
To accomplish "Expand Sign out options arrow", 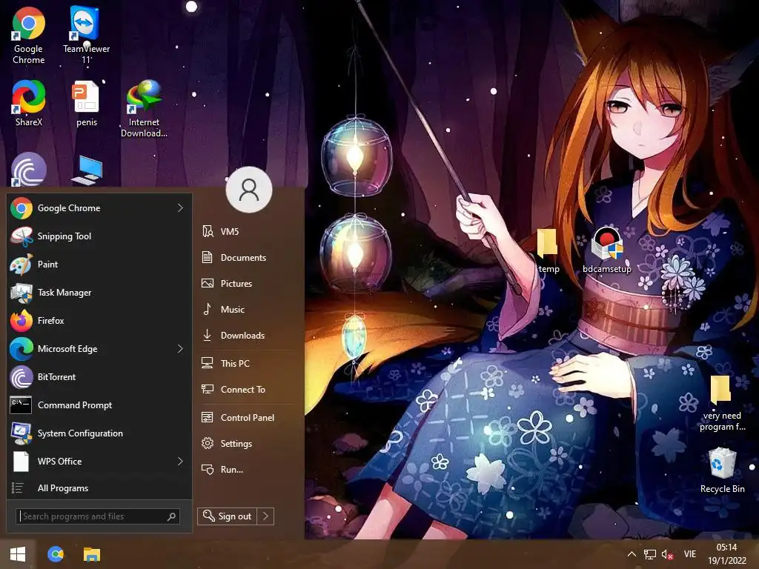I will pos(265,516).
